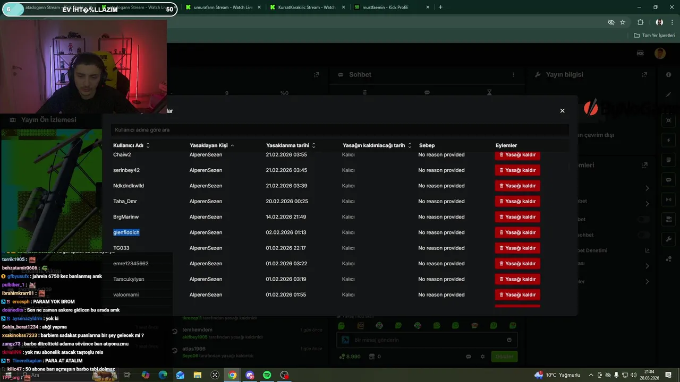Open File Explorer from taskbar
Image resolution: width=680 pixels, height=382 pixels.
tap(198, 375)
